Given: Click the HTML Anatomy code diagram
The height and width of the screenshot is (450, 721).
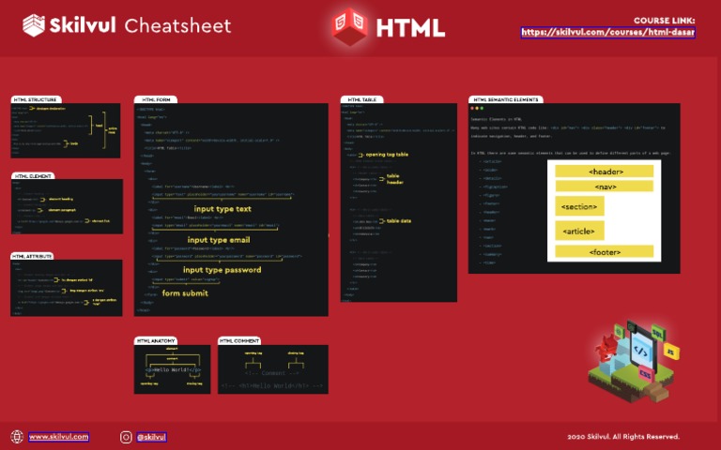Looking at the screenshot, I should click(x=172, y=369).
